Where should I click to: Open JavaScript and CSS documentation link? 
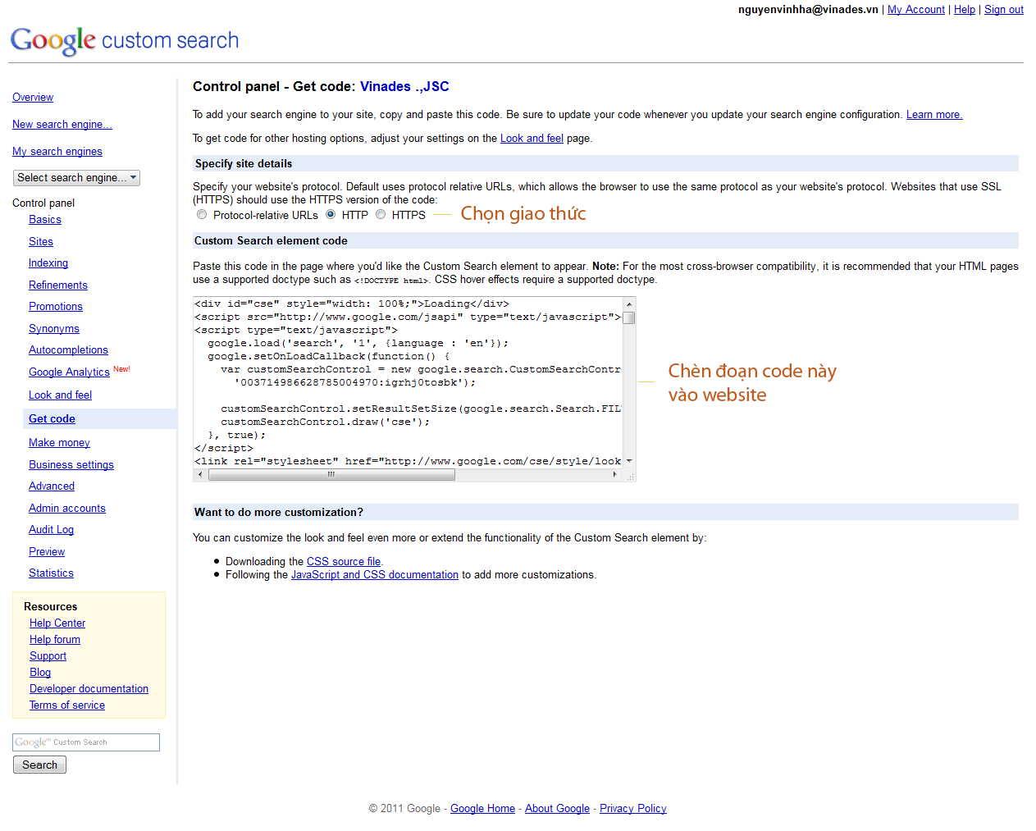(375, 575)
